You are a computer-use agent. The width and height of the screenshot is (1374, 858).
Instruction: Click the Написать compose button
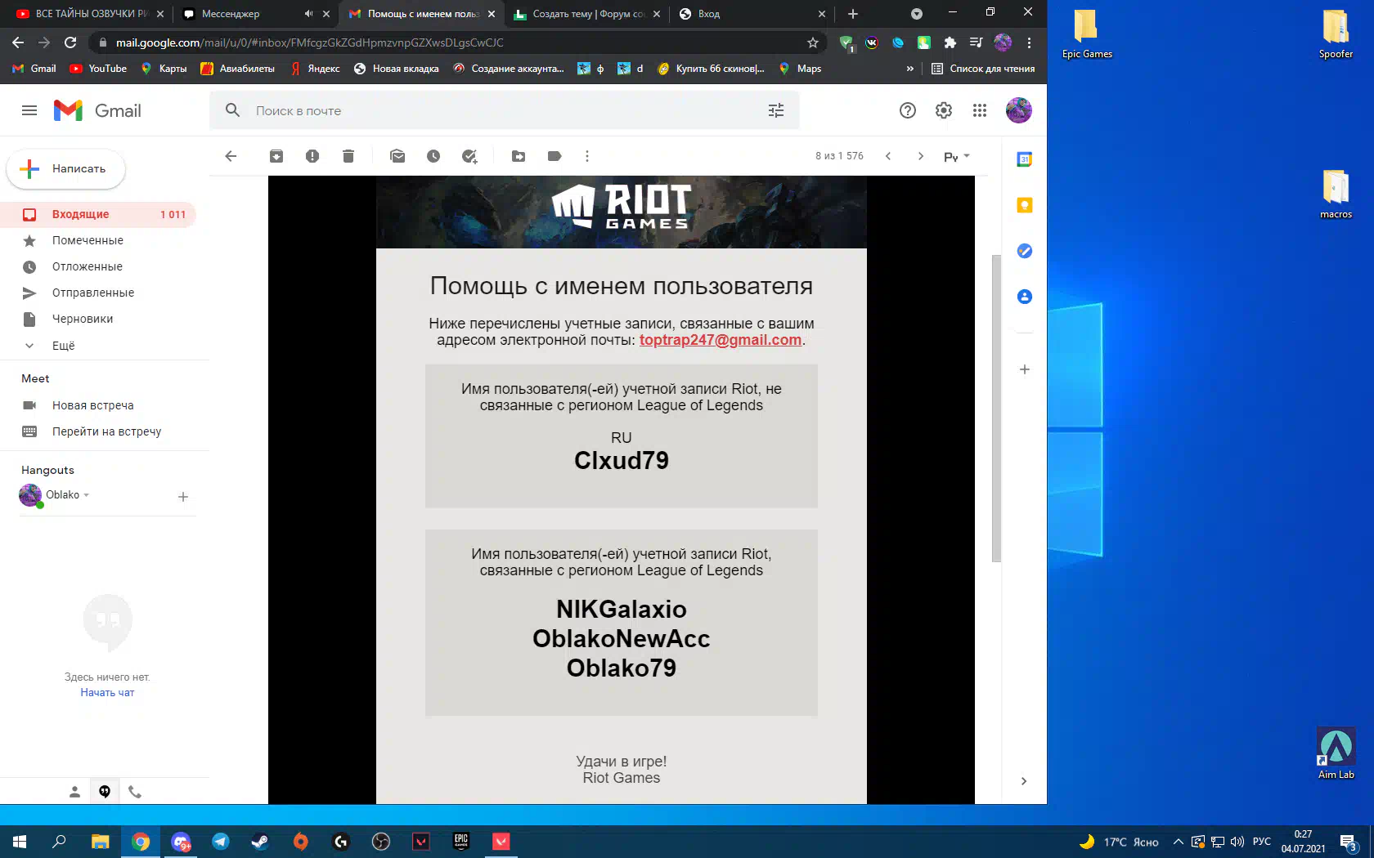click(67, 169)
